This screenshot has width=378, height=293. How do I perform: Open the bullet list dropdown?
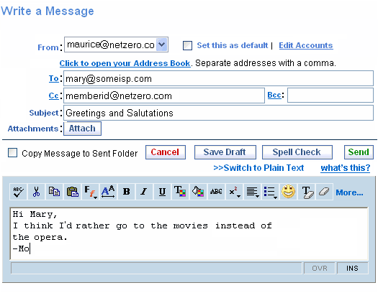(270, 192)
